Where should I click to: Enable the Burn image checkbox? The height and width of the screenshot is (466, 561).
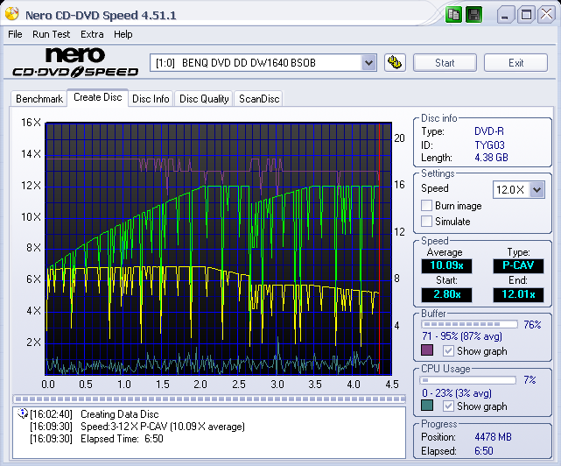pyautogui.click(x=427, y=206)
